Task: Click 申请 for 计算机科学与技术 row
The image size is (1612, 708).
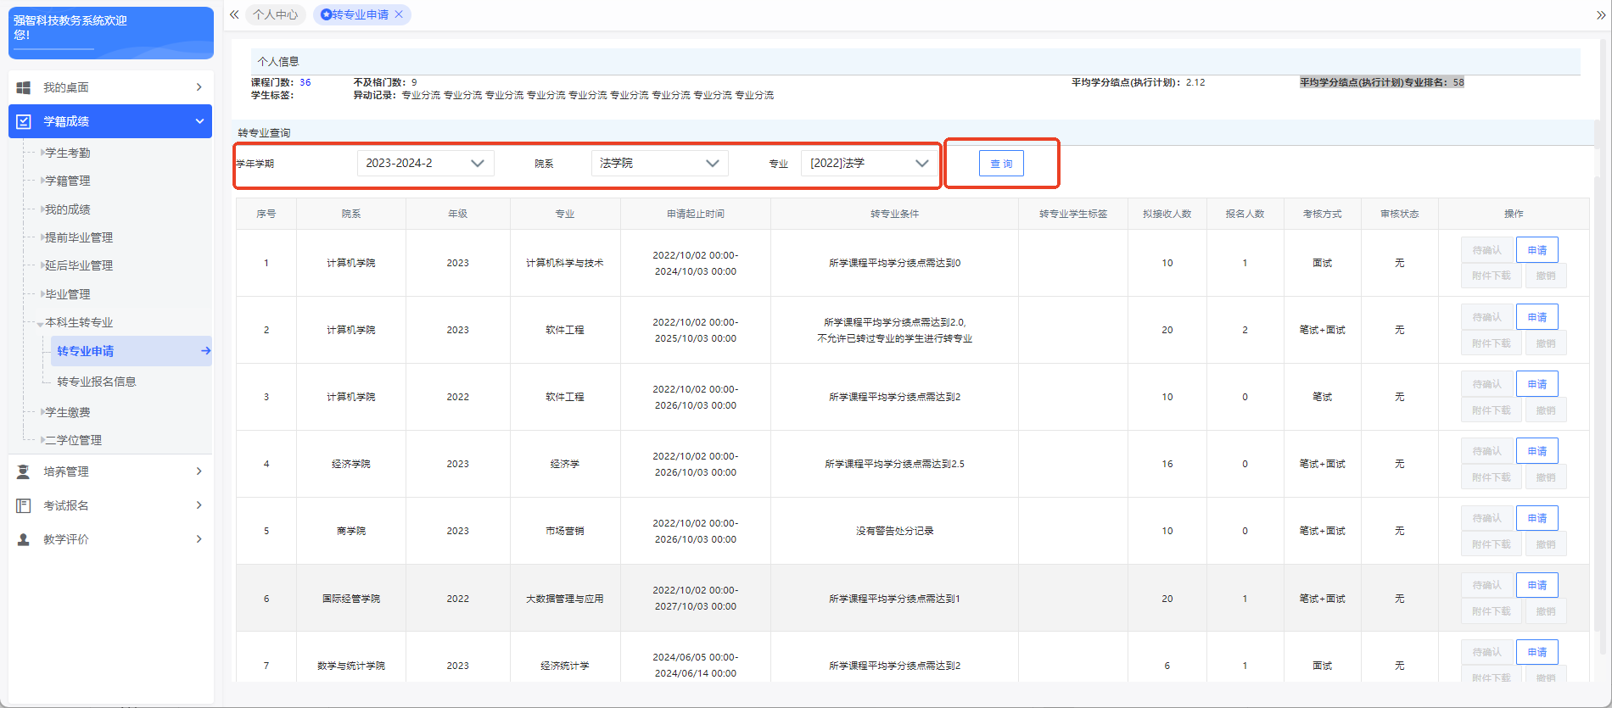Action: 1536,250
